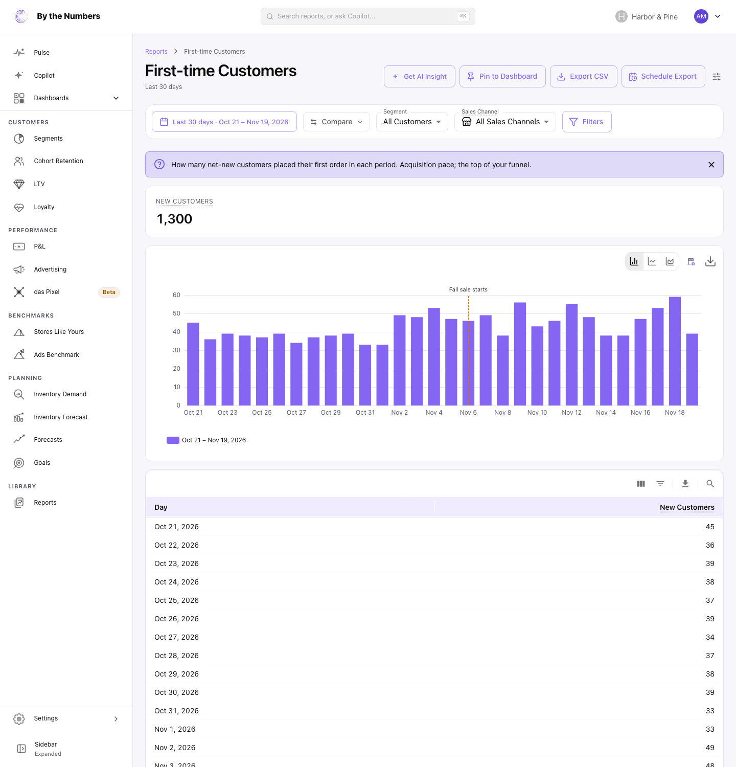Viewport: 736px width, 767px height.
Task: Open Ads Benchmark icon
Action: (x=19, y=355)
